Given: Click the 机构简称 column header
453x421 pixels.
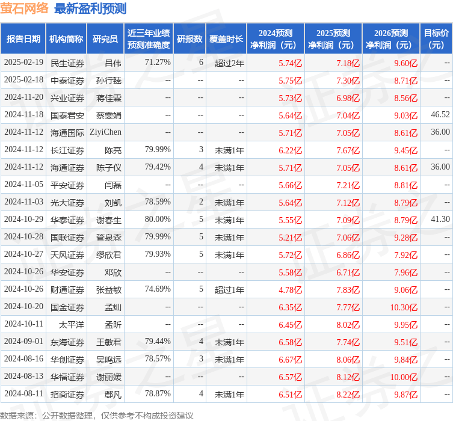Looking at the screenshot, I should (x=66, y=38).
